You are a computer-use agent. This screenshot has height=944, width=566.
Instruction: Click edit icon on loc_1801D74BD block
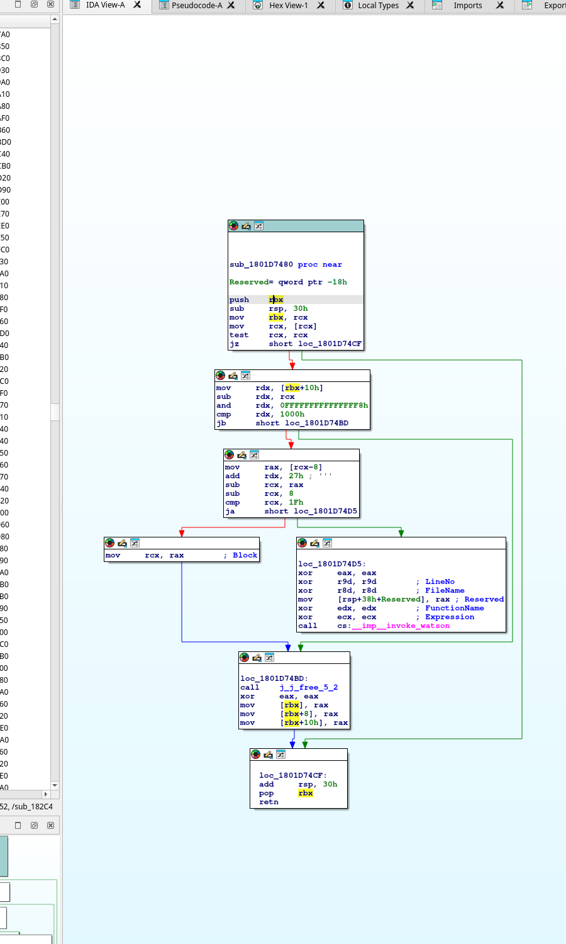click(x=257, y=658)
